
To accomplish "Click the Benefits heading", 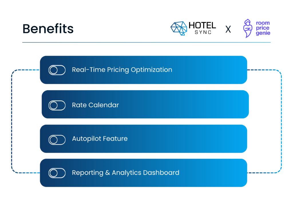I will tap(48, 29).
